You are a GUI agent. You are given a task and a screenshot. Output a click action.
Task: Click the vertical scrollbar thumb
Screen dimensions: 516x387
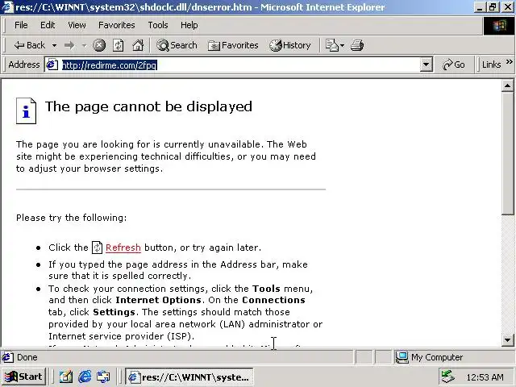(x=507, y=153)
